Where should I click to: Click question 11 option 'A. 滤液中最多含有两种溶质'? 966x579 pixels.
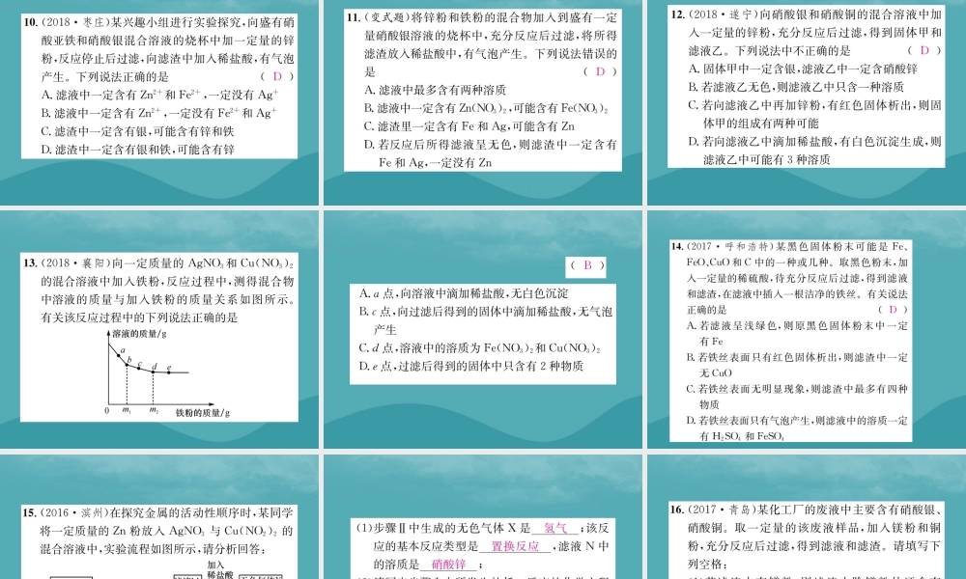[435, 90]
